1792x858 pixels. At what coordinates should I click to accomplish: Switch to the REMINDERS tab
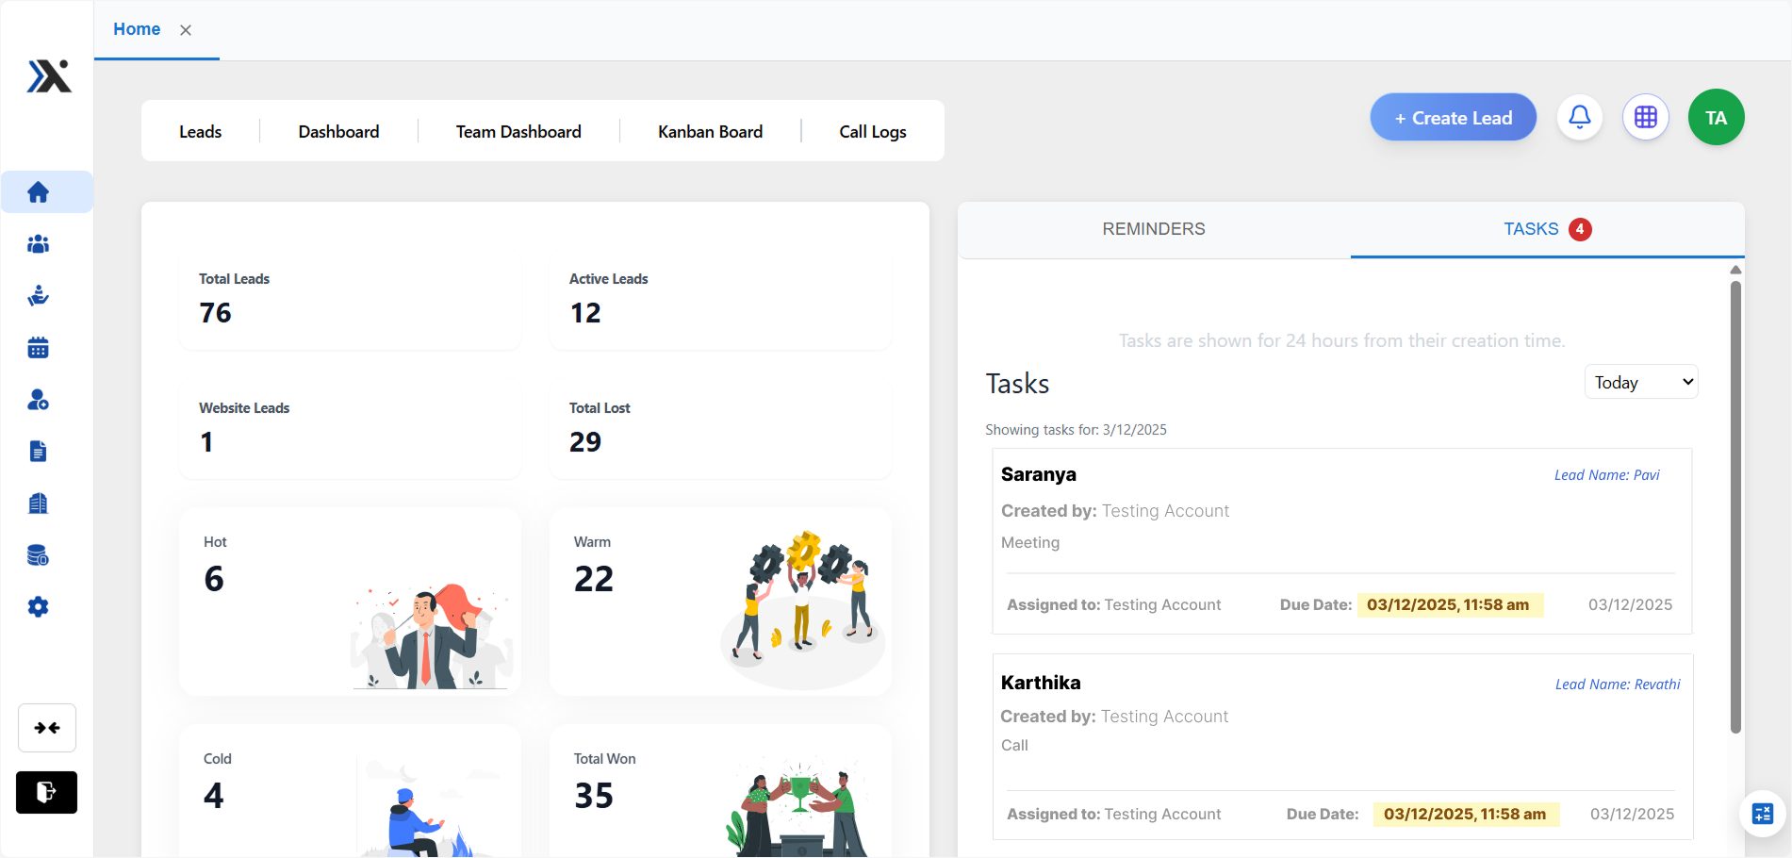click(1154, 229)
